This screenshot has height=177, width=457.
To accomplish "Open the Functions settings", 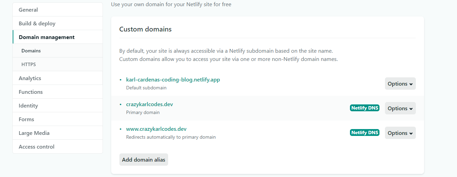I will [x=31, y=92].
